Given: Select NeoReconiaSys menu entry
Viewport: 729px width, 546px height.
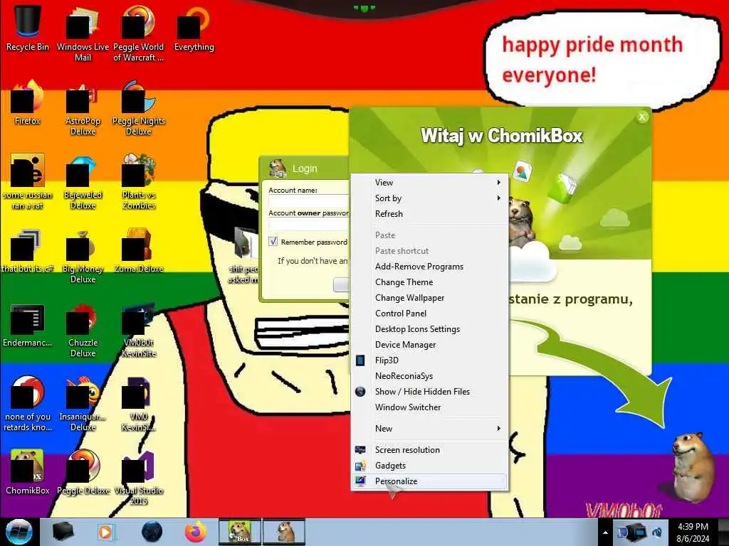Looking at the screenshot, I should click(429, 376).
